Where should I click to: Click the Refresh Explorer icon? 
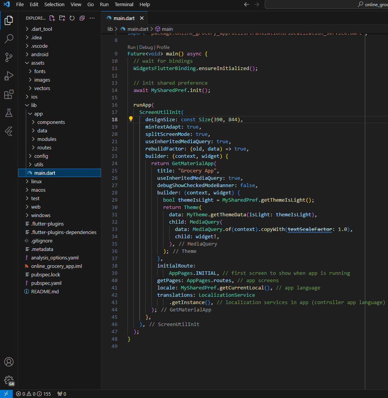point(72,18)
